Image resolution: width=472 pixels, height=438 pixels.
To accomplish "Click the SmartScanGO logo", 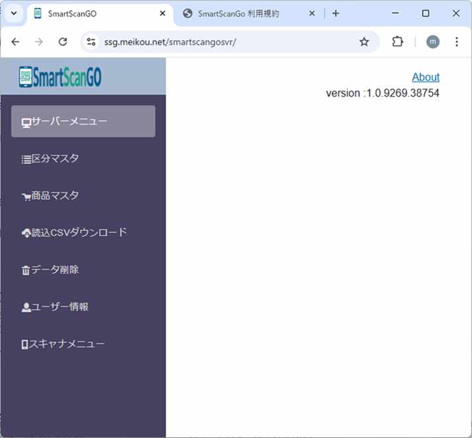I will (60, 77).
